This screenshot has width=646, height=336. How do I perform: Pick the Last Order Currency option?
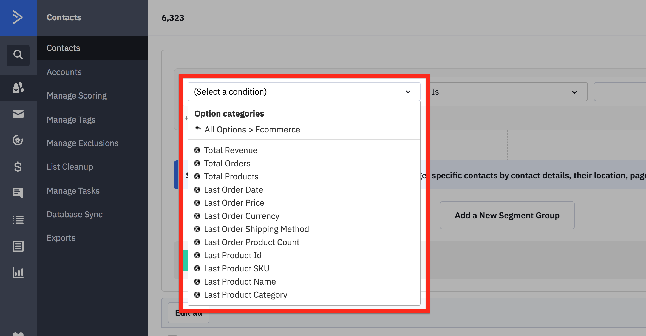tap(242, 216)
